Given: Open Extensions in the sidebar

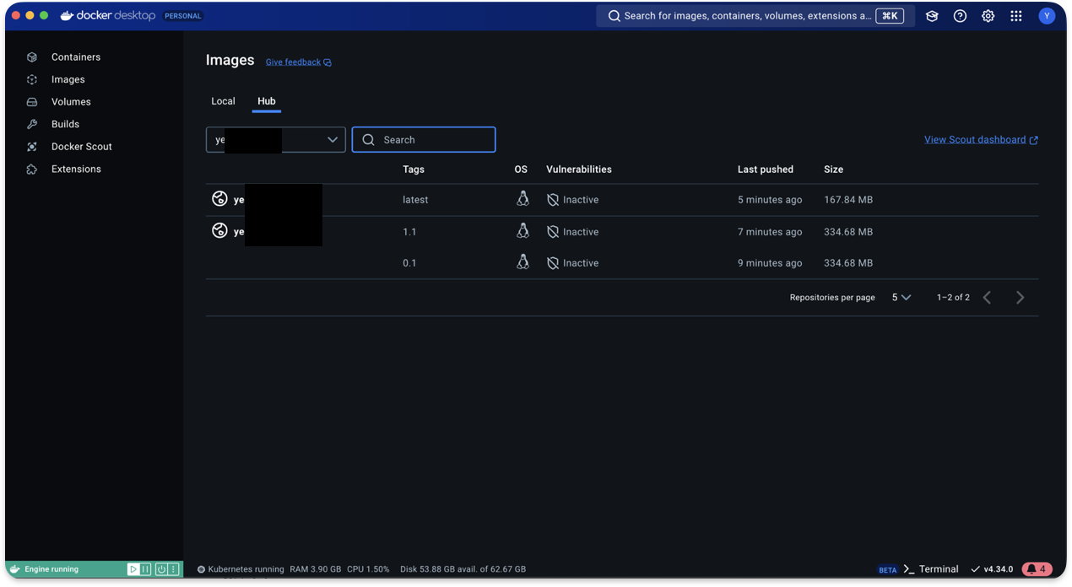Looking at the screenshot, I should [x=76, y=169].
